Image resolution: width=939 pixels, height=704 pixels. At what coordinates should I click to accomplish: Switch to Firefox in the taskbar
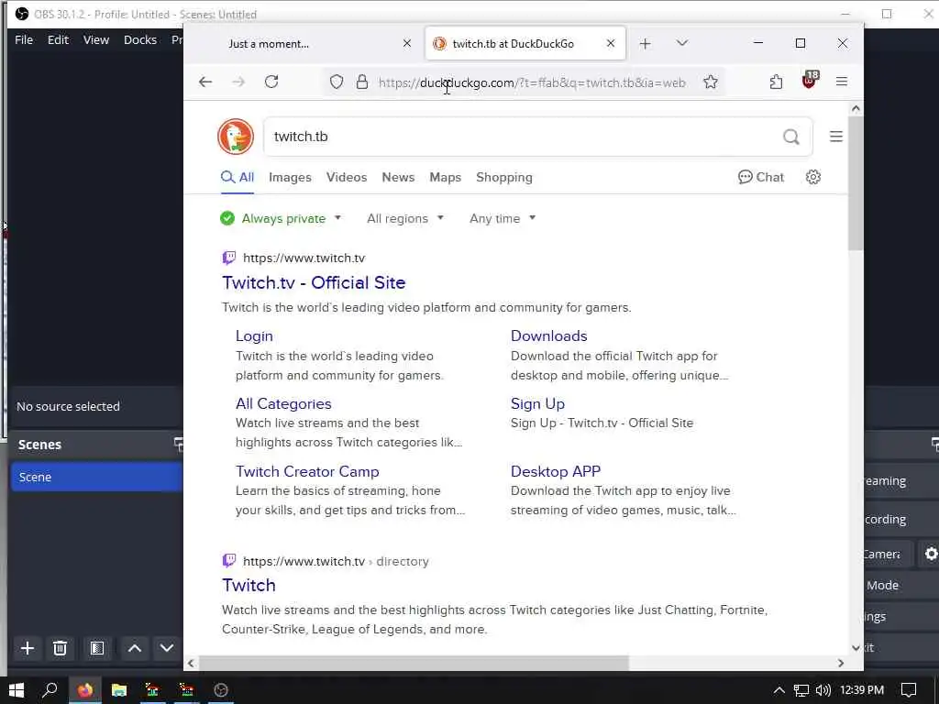tap(85, 690)
